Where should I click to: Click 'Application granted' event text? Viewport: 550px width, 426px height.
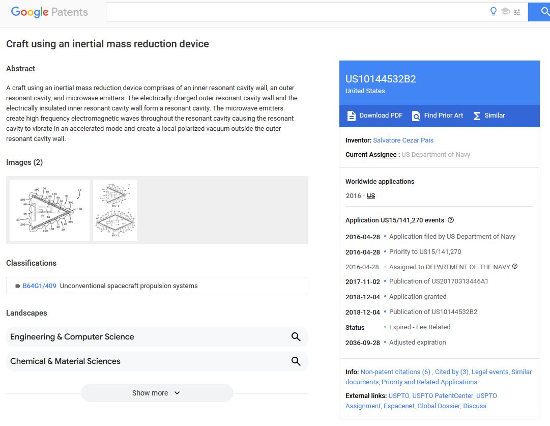(x=418, y=297)
